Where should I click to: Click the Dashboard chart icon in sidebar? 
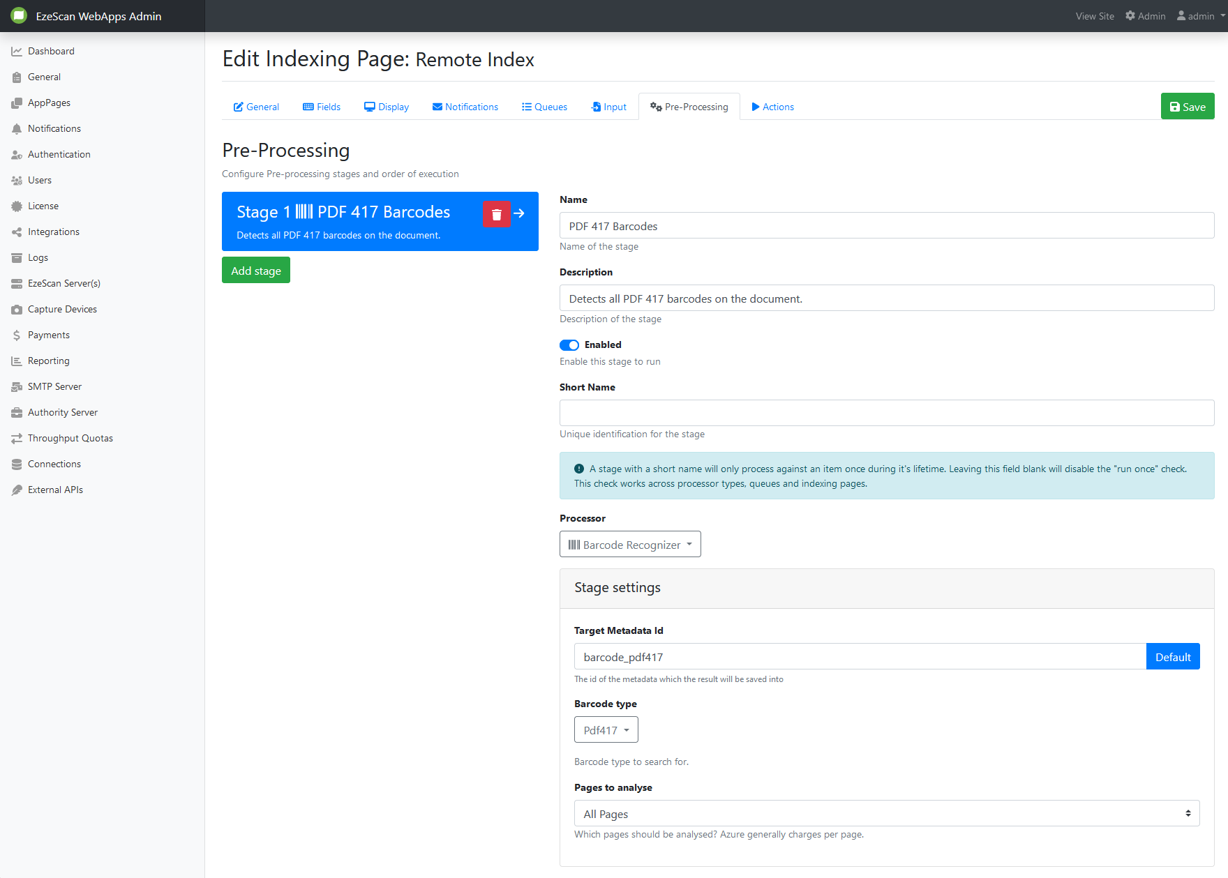[17, 52]
